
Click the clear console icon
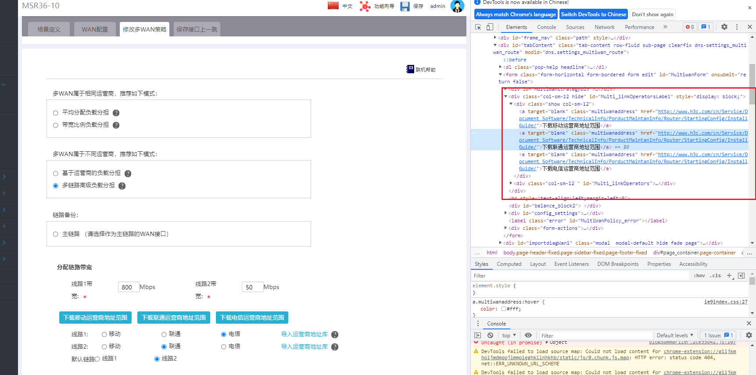(x=490, y=336)
